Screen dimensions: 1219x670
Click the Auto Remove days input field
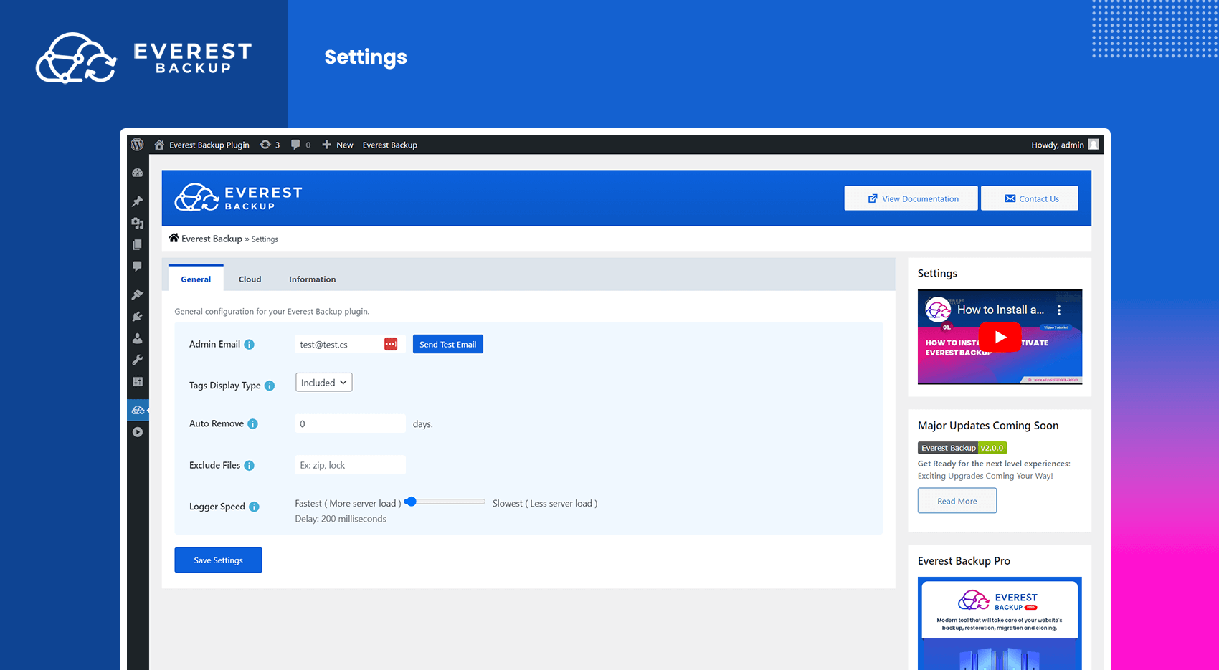(x=351, y=423)
